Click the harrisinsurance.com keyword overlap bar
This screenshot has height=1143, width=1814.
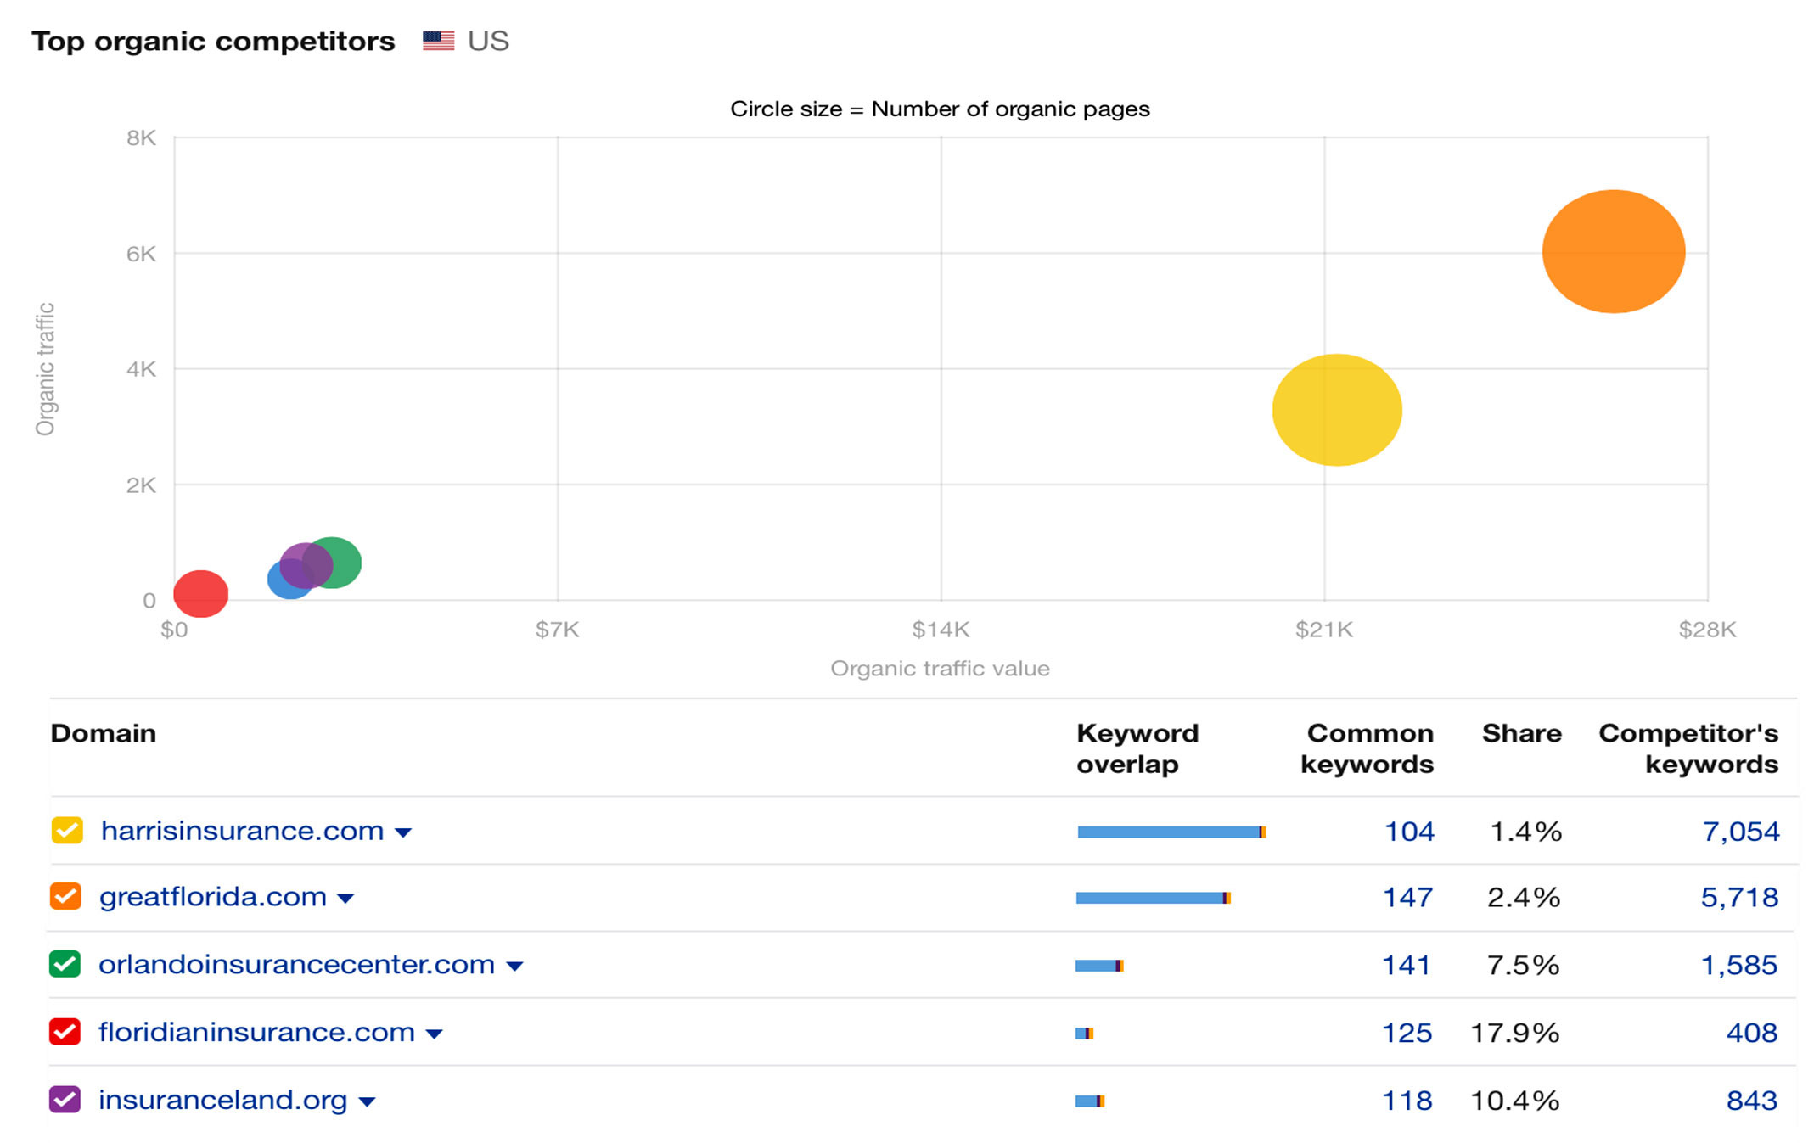(1171, 832)
